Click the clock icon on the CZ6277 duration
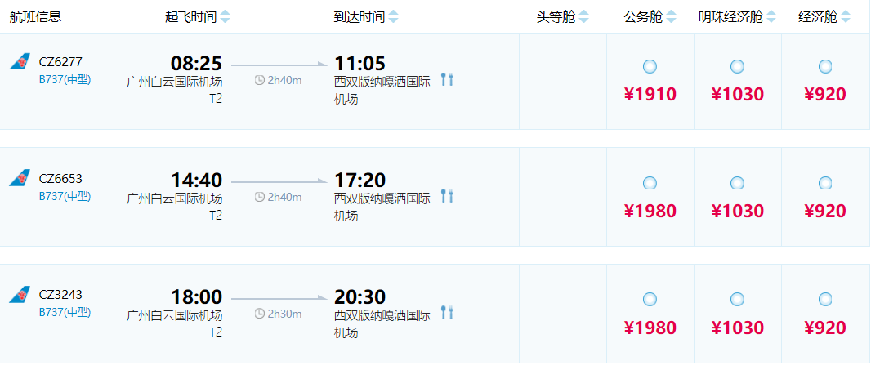The height and width of the screenshot is (370, 871). click(260, 80)
